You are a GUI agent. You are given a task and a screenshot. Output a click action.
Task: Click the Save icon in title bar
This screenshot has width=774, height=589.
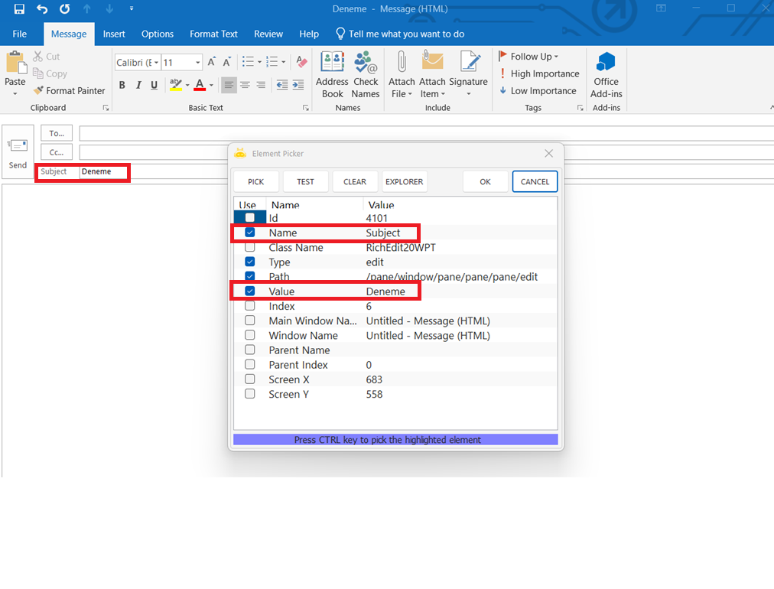tap(19, 9)
